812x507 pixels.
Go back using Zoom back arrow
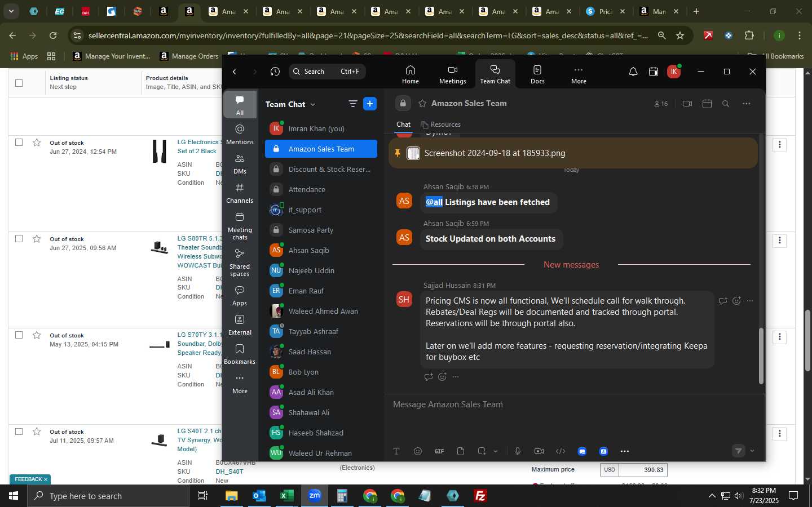[x=235, y=72]
